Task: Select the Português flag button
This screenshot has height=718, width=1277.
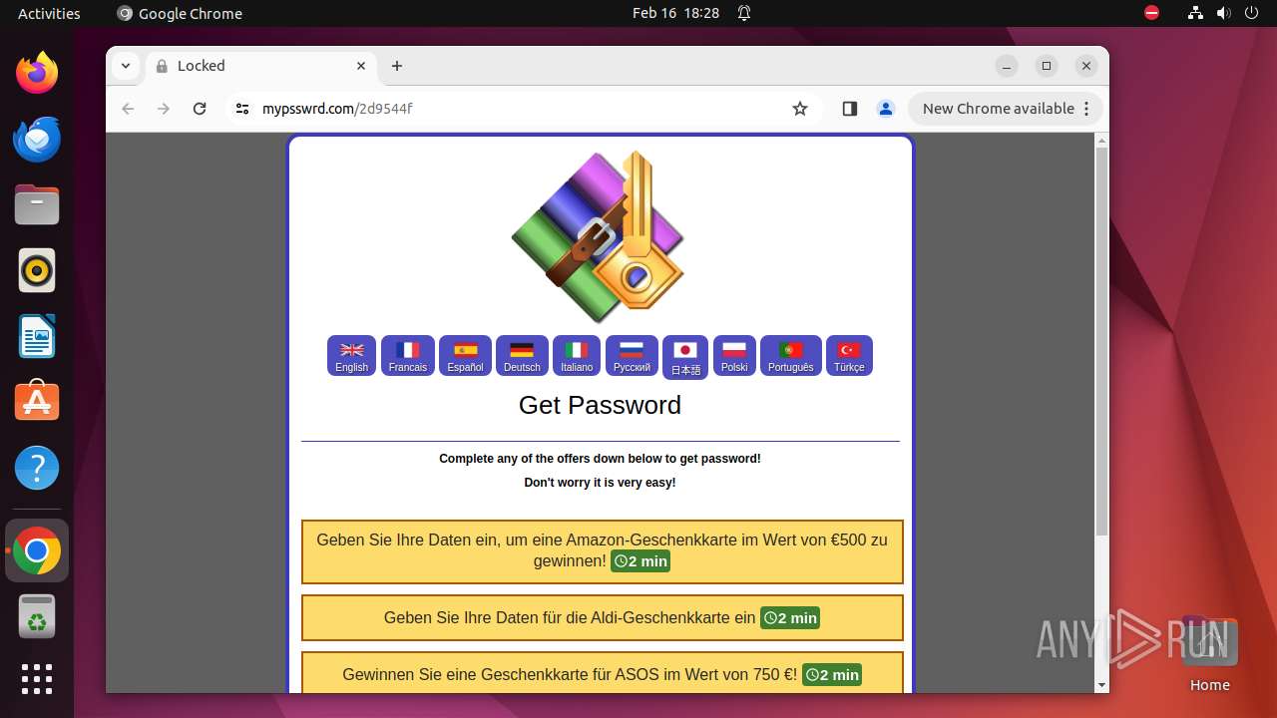Action: (791, 356)
